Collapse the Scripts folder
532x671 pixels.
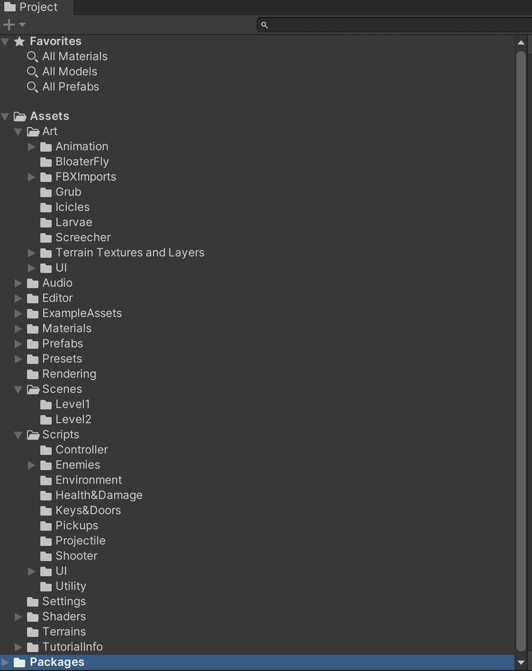[18, 435]
